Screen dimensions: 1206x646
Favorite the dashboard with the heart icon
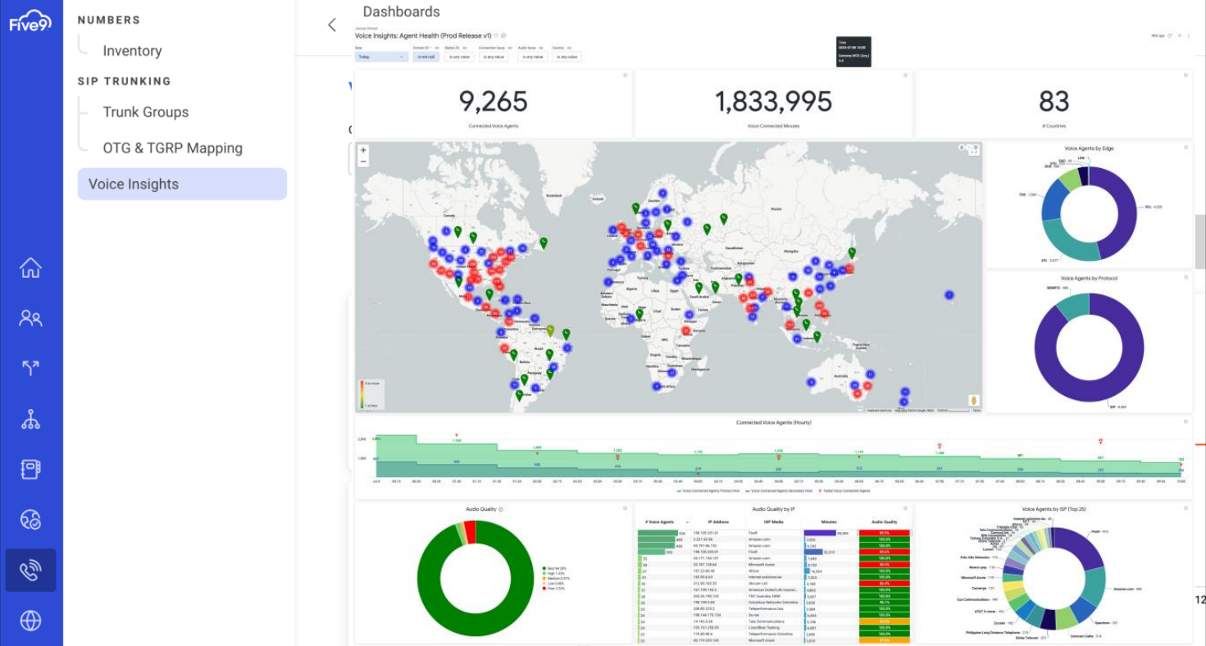(496, 35)
